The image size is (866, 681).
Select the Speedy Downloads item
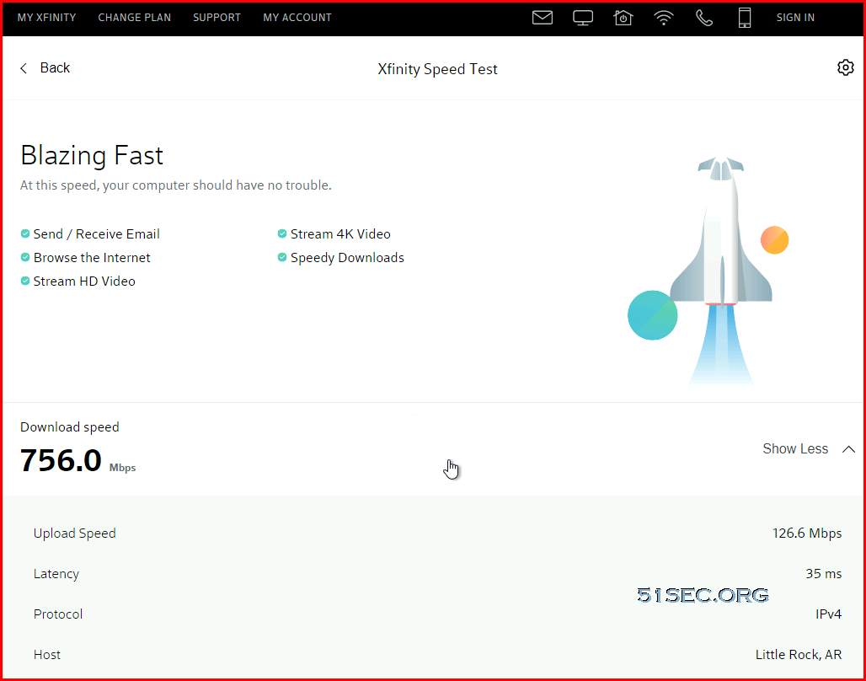347,258
